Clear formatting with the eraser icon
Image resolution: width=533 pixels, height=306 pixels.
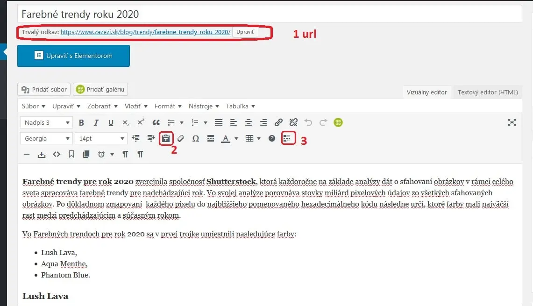click(x=180, y=138)
